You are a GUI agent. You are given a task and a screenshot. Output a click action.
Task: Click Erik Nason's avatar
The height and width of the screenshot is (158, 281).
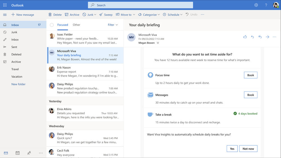pos(52,69)
